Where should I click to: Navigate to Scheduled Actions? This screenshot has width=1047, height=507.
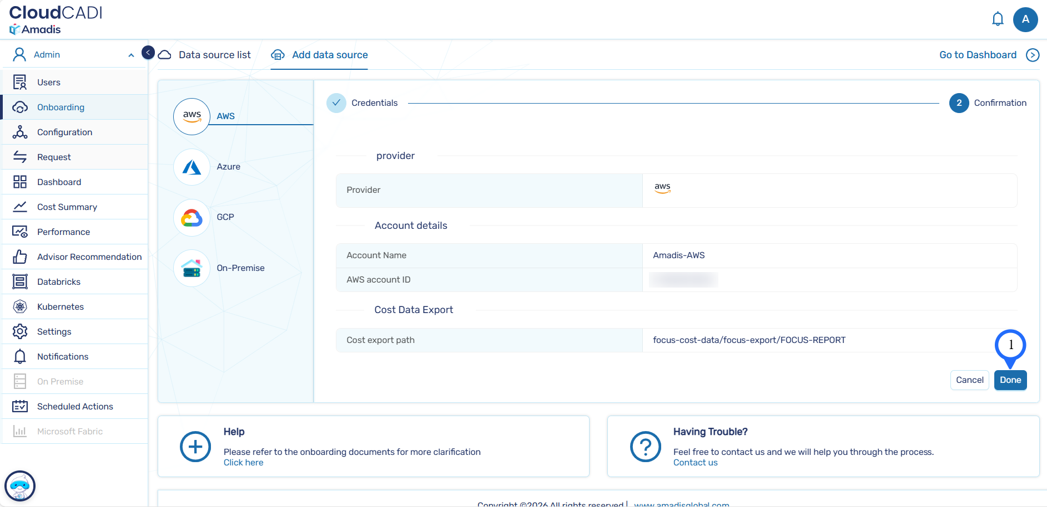75,406
